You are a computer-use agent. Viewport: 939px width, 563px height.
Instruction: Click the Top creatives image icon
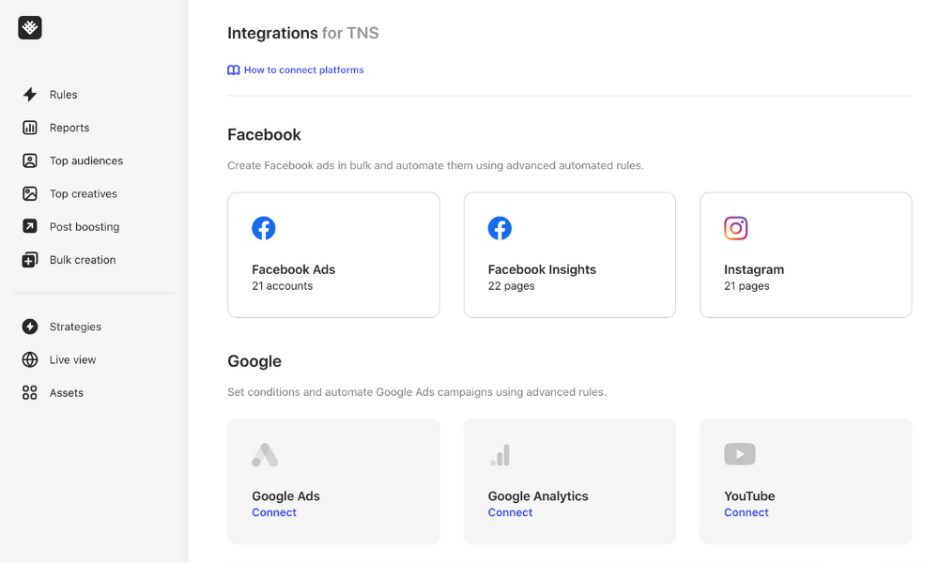click(x=30, y=193)
